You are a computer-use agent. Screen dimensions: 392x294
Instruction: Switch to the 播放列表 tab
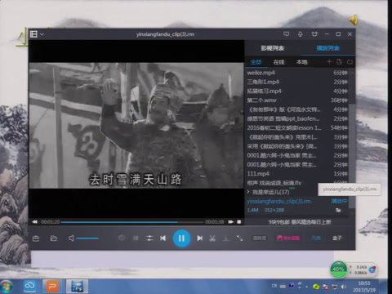coord(327,48)
